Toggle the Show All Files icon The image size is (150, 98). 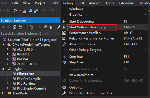(51, 27)
